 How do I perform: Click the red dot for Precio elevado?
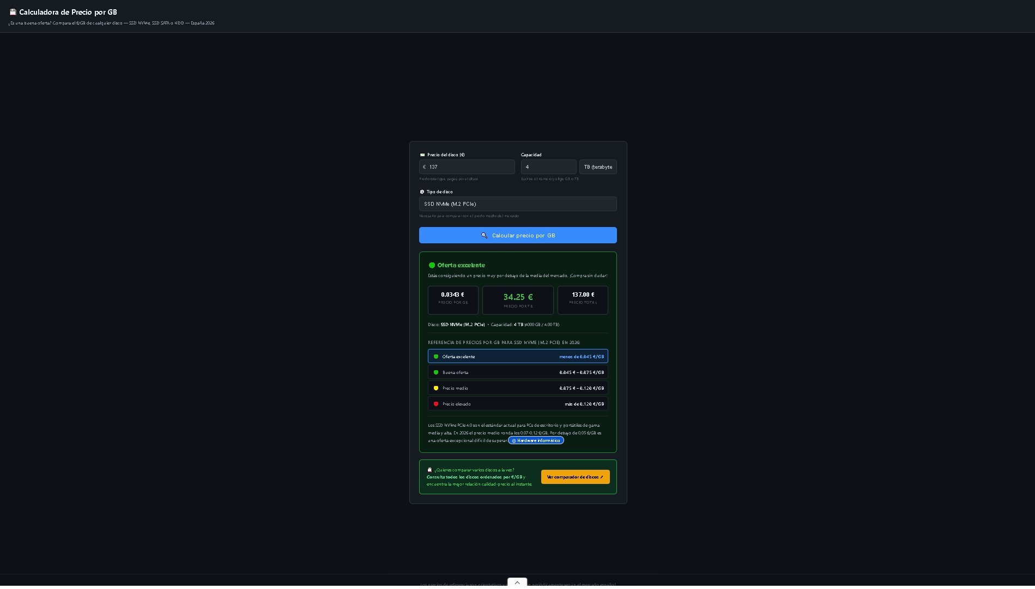[436, 404]
